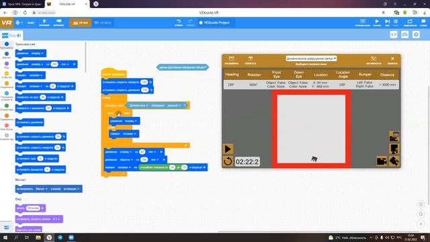Open the code viewer with the <> button
The width and height of the screenshot is (430, 242).
(394, 34)
